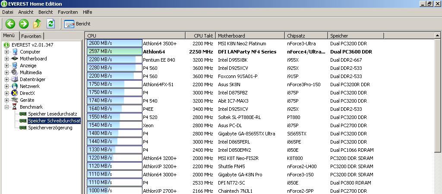Open the Datei menu
Screen dimensions: 442x194
[x=8, y=12]
